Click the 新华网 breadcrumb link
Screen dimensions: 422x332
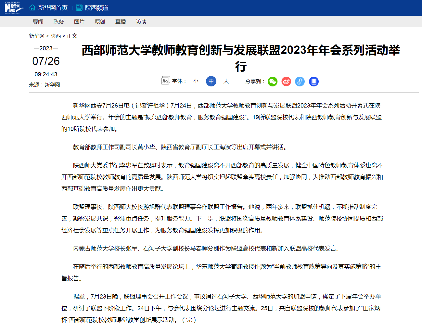point(36,36)
